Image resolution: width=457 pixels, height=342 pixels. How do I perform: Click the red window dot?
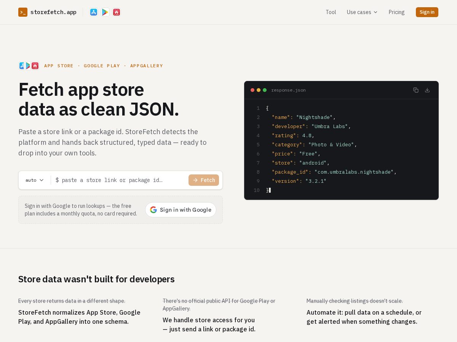(x=252, y=90)
